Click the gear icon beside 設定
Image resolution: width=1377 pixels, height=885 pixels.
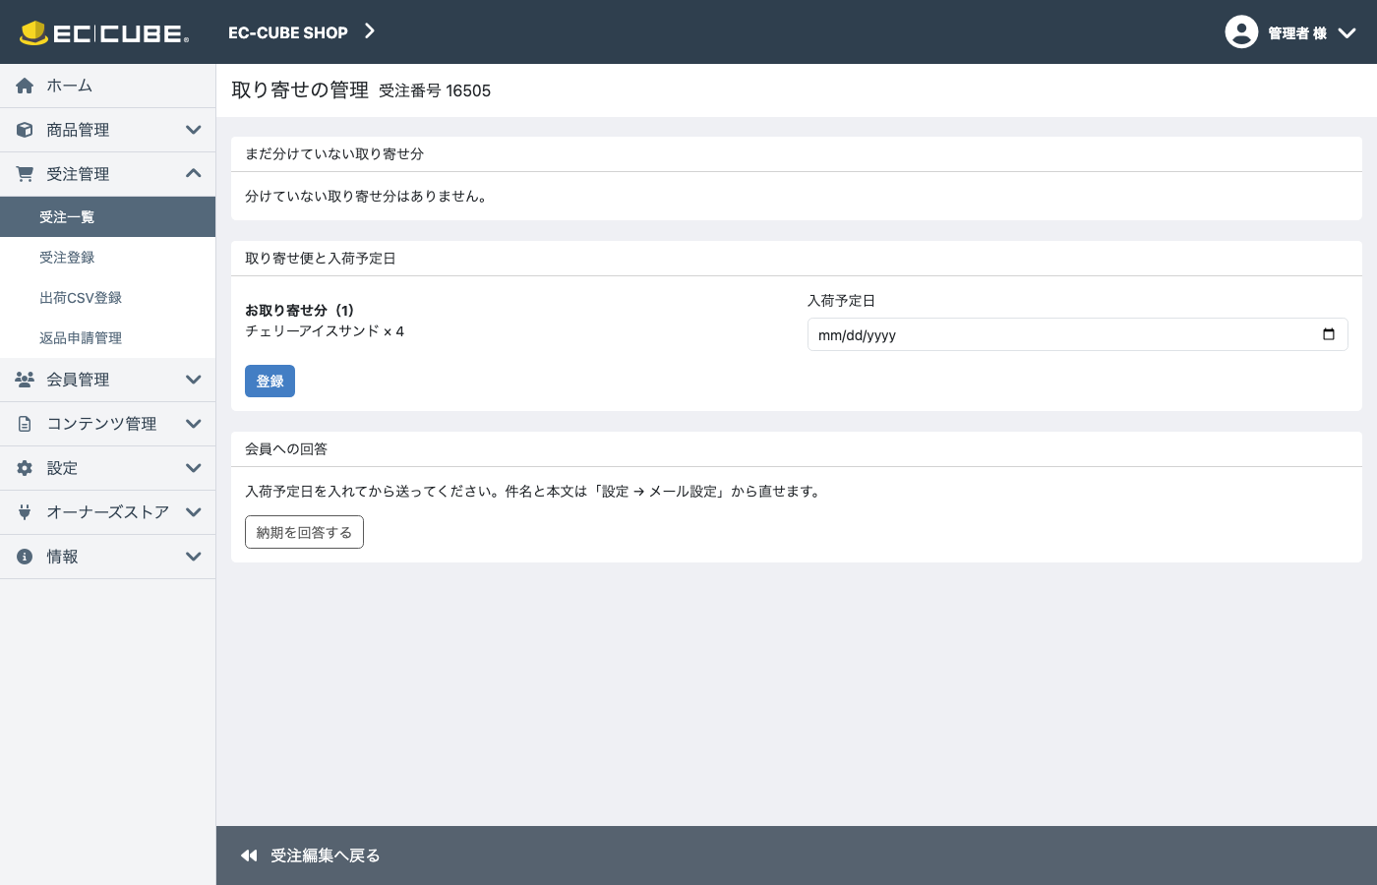coord(25,468)
